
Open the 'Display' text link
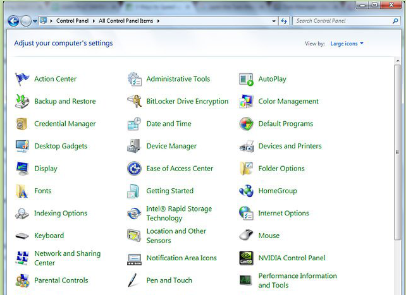click(46, 169)
